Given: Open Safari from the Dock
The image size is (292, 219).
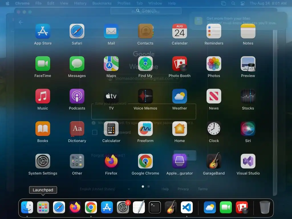Looking at the screenshot, I should point(59,207).
